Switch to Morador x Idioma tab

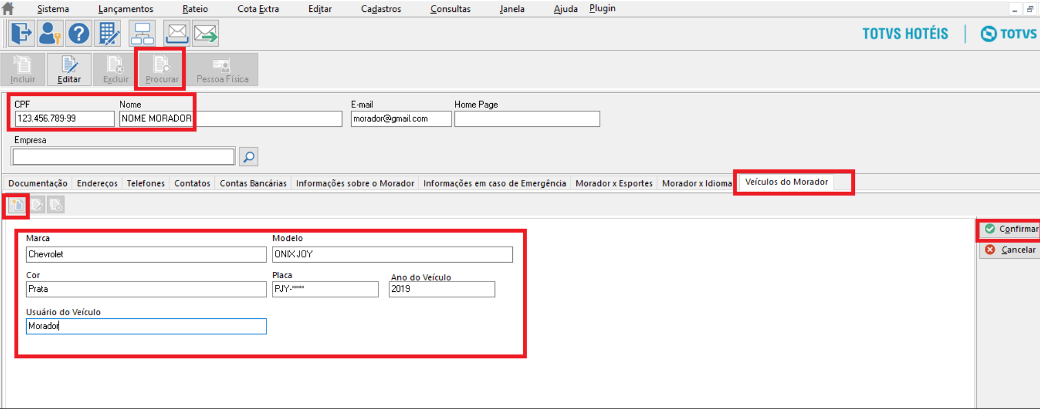coord(697,183)
